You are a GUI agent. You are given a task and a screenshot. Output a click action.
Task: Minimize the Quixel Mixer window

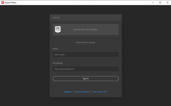pyautogui.click(x=153, y=3)
